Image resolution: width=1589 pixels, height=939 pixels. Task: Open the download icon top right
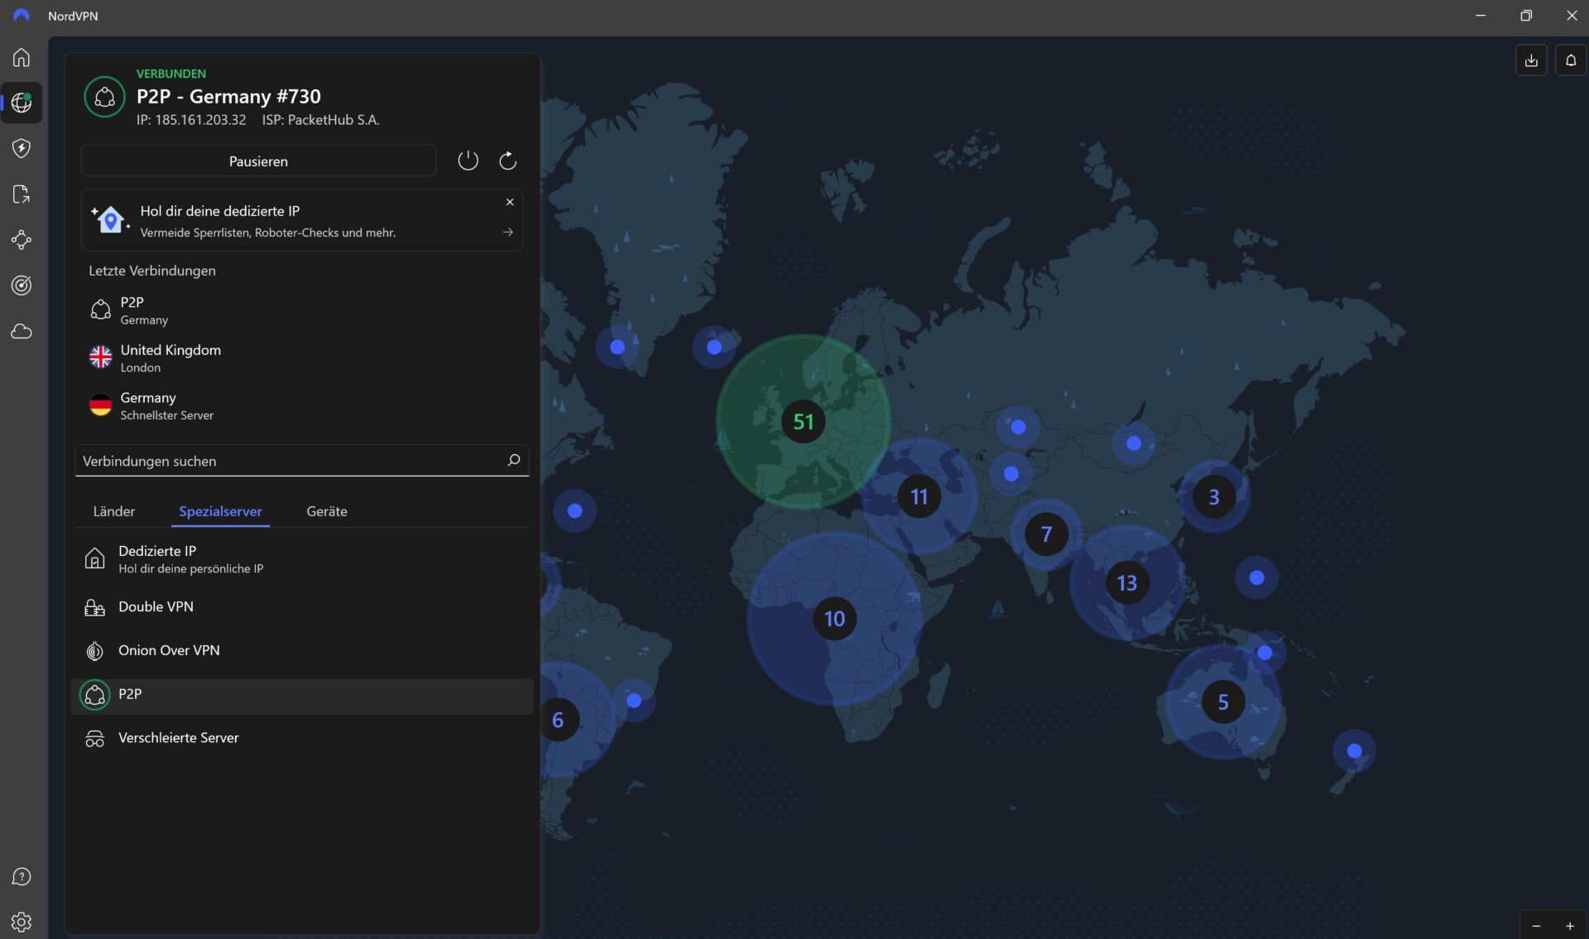(x=1531, y=60)
